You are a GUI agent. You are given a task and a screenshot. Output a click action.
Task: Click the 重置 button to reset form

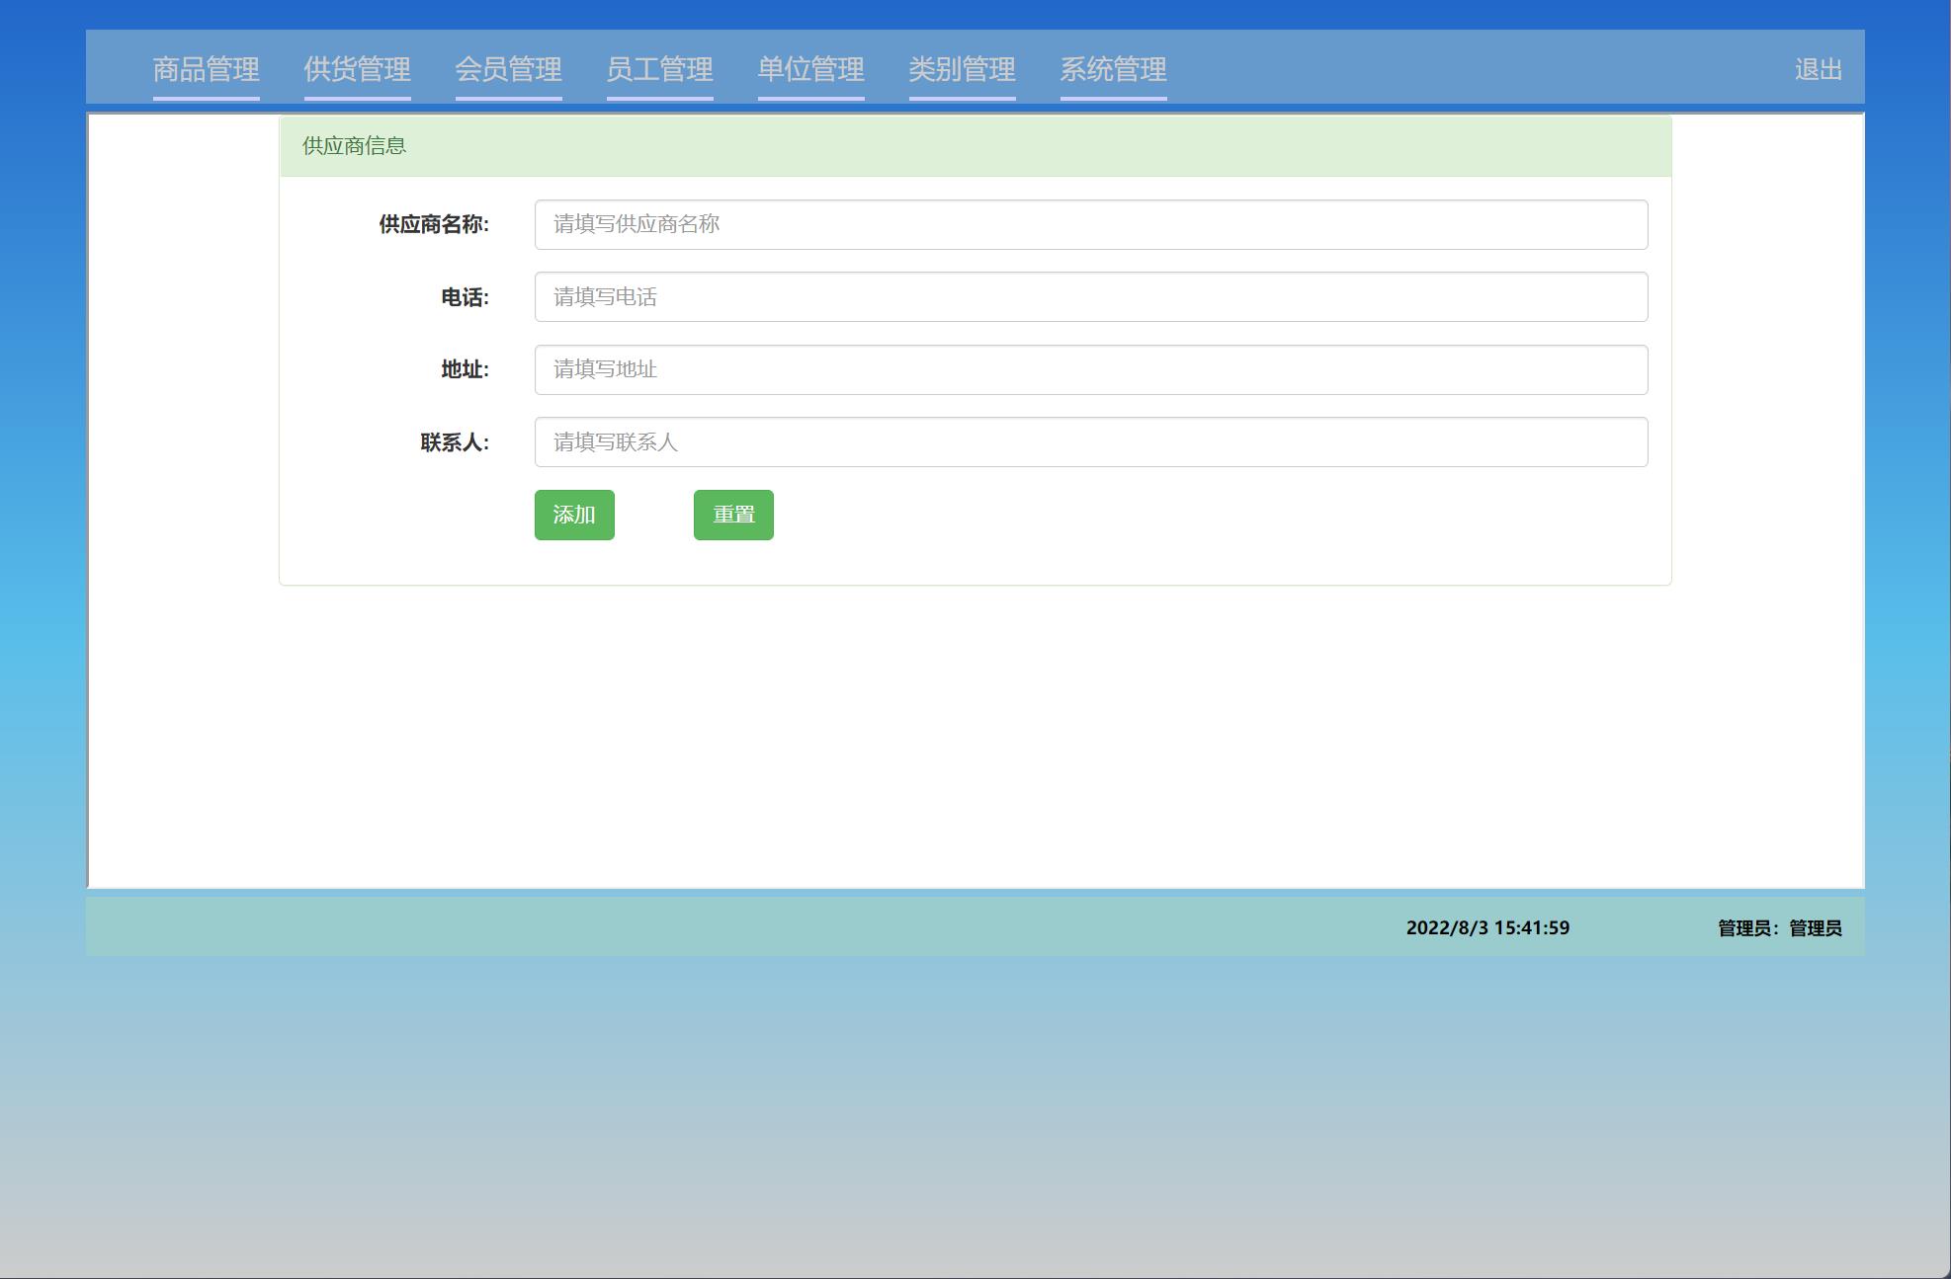pos(733,515)
